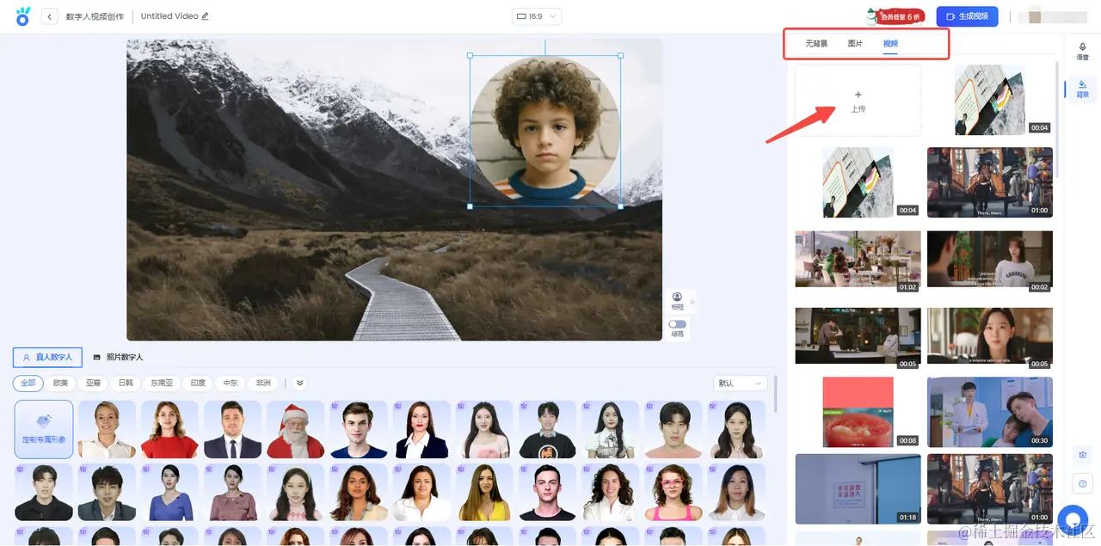Open the help question-mark icon
Viewport: 1101px width, 546px height.
point(1083,483)
